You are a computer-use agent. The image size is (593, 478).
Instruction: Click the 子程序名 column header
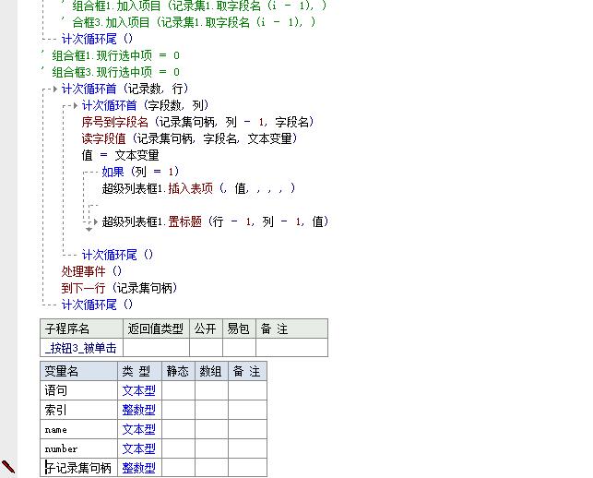pyautogui.click(x=82, y=329)
